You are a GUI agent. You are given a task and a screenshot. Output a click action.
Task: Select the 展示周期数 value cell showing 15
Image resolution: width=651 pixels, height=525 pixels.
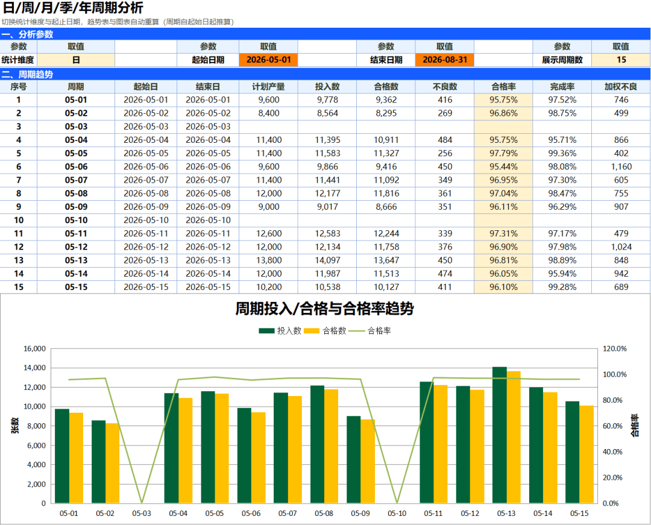[621, 60]
